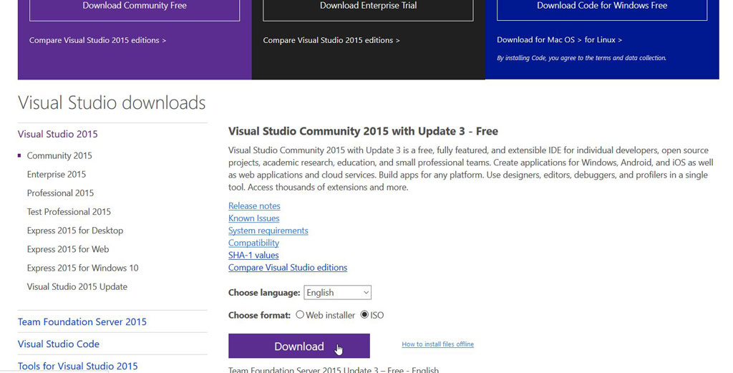The image size is (733, 373).
Task: Select the Web installer radio button
Action: tap(300, 315)
